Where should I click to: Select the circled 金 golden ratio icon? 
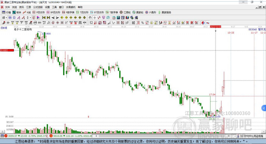(151, 23)
